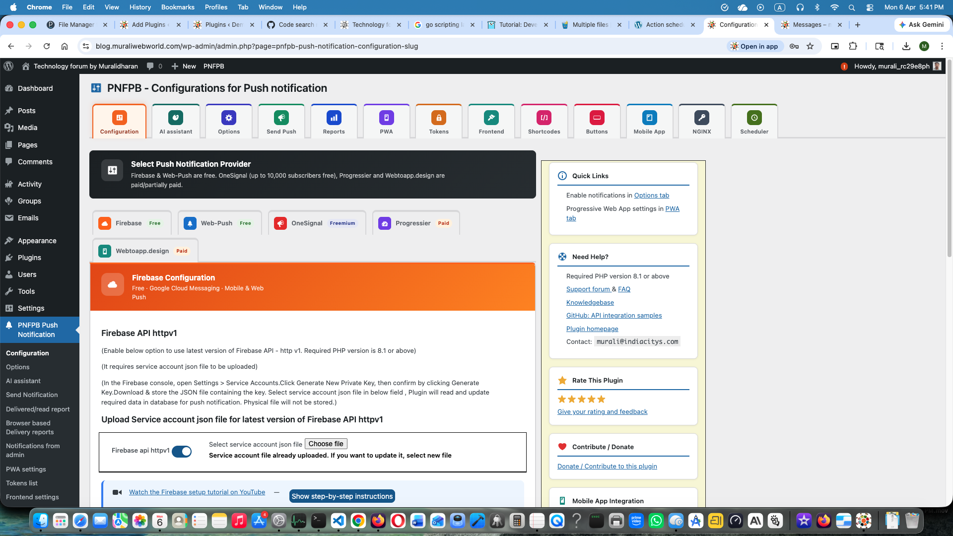953x536 pixels.
Task: Open the + New menu in admin bar
Action: click(184, 66)
